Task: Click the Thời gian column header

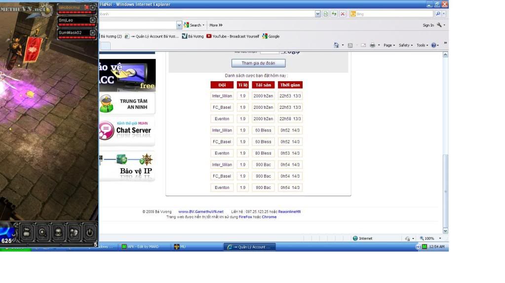Action: (x=290, y=85)
